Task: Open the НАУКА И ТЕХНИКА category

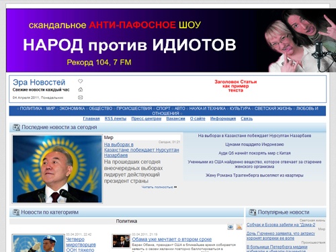Action: pos(208,108)
